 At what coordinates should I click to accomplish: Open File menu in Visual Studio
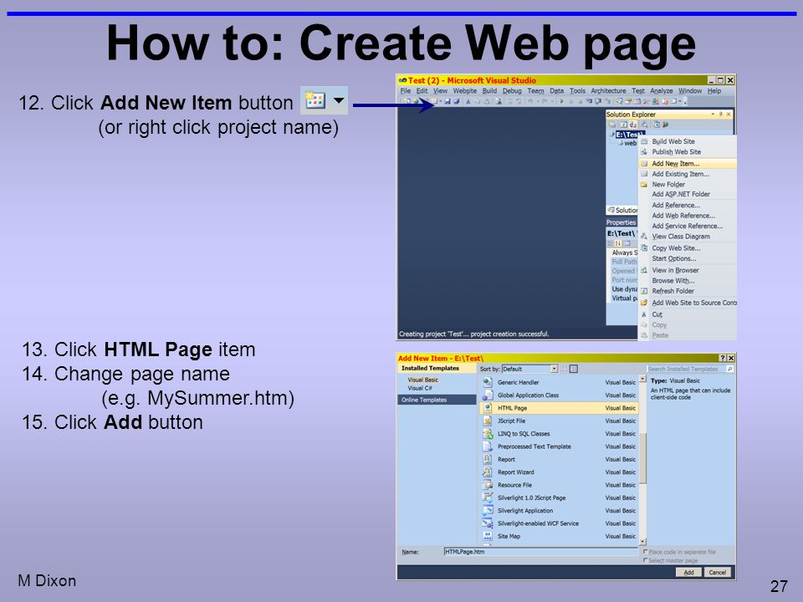[x=406, y=90]
